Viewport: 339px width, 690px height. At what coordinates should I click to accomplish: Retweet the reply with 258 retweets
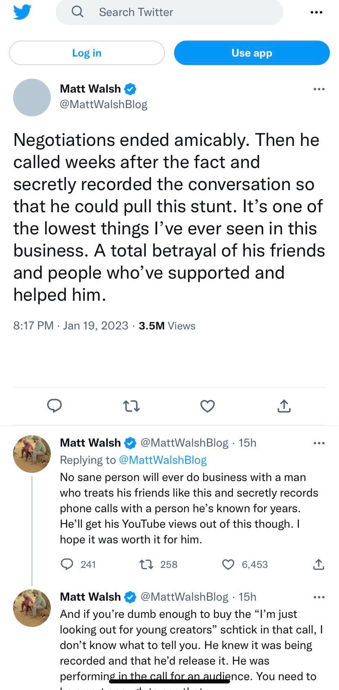click(x=147, y=564)
